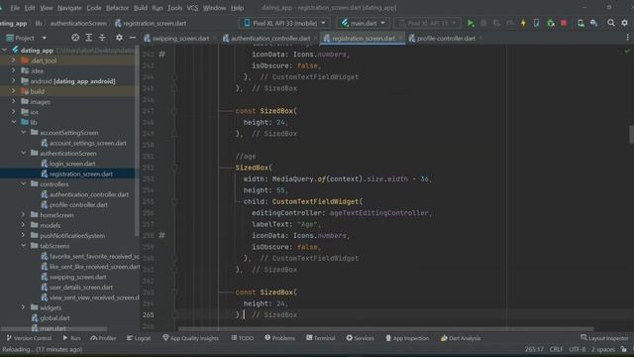Open Version Control tool window
Viewport: 634px width, 357px height.
[x=29, y=338]
